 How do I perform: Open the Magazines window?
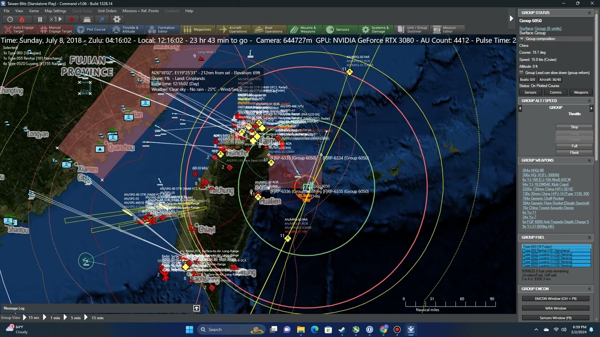[x=197, y=29]
